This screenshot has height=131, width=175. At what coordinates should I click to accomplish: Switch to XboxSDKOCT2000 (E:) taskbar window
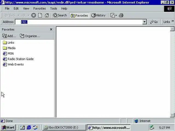click(64, 127)
